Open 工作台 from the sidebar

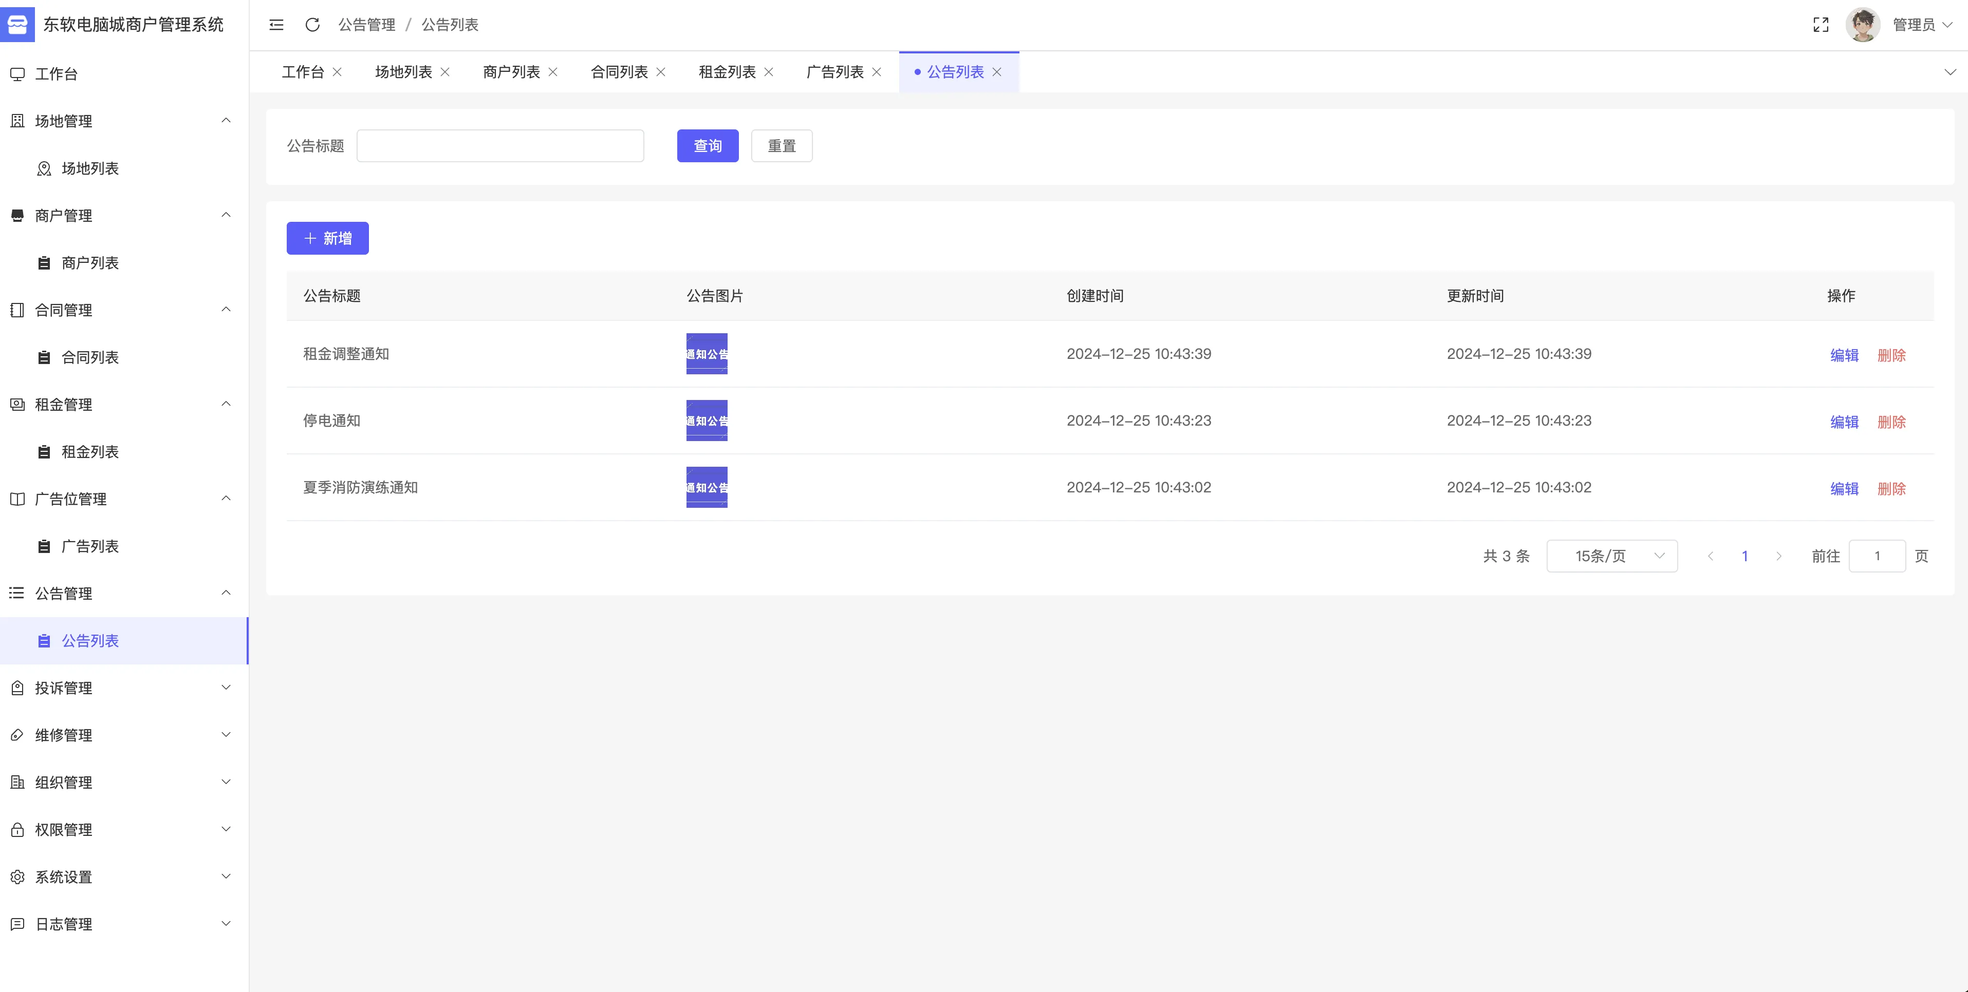point(56,74)
